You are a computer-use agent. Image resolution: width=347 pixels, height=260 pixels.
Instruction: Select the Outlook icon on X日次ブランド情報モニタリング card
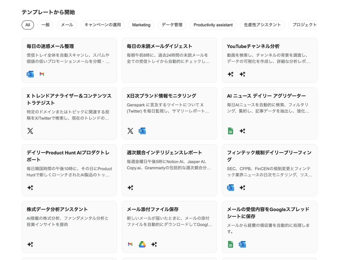(x=142, y=131)
